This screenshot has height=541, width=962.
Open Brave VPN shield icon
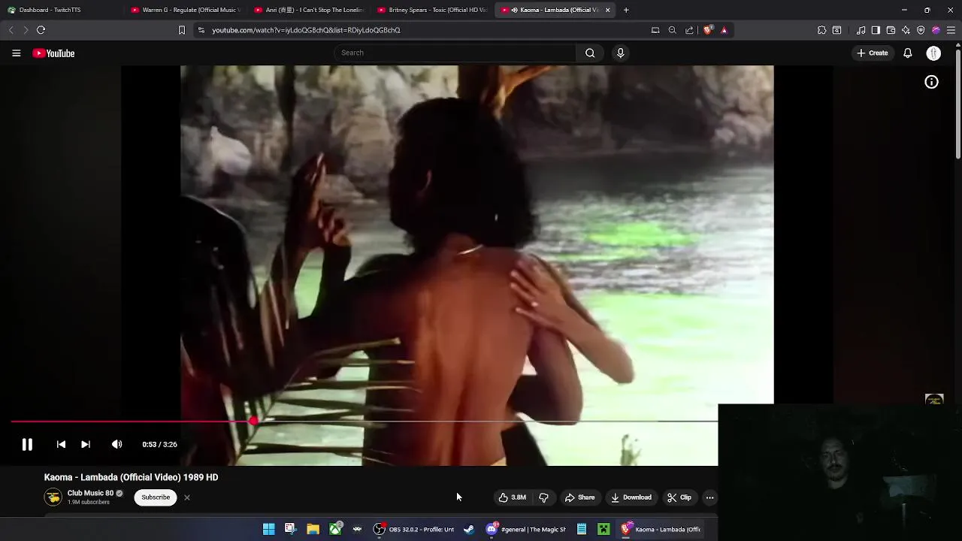pos(921,30)
